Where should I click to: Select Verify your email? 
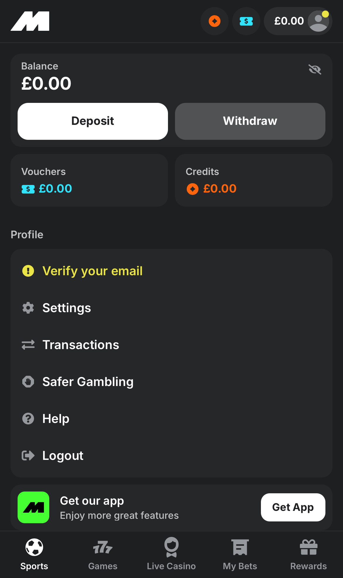point(92,271)
